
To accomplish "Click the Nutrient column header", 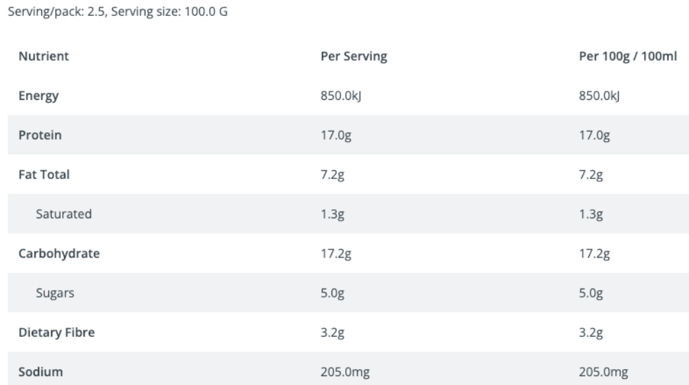I will (x=43, y=56).
